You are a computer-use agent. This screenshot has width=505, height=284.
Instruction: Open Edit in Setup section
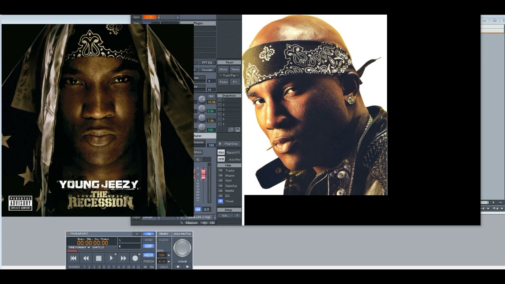225,216
